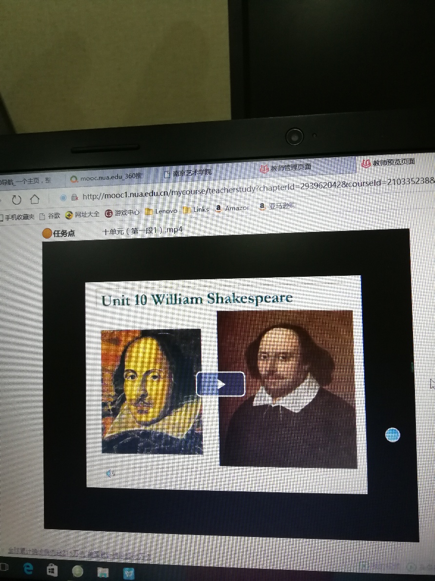Click the security icon before the URL
Screen dimensions: 435x581
75,197
